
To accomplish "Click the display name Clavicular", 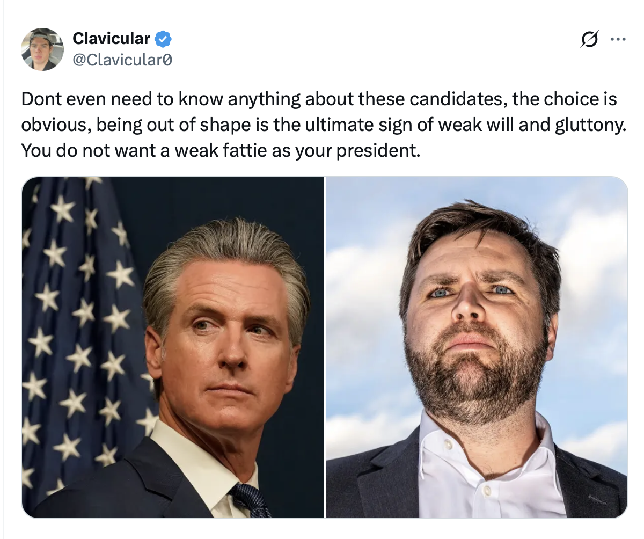I will pos(111,39).
